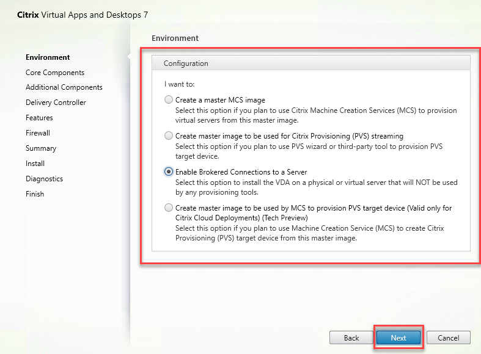The height and width of the screenshot is (354, 481).
Task: Jump to Delivery Controller step
Action: tap(56, 103)
